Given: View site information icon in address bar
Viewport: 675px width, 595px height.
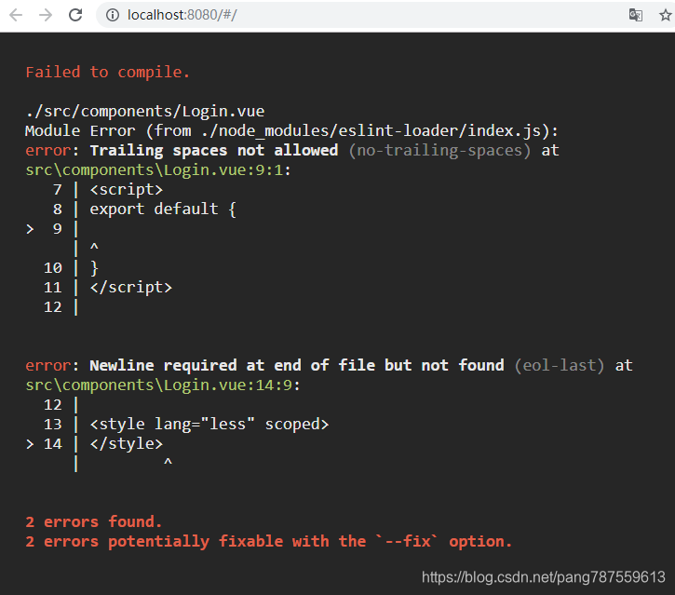Looking at the screenshot, I should coord(113,15).
